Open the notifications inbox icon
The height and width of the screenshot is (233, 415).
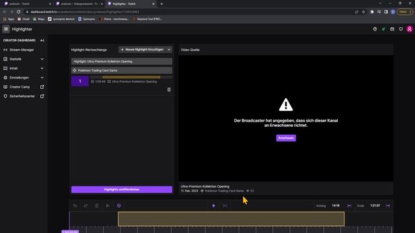pyautogui.click(x=392, y=29)
